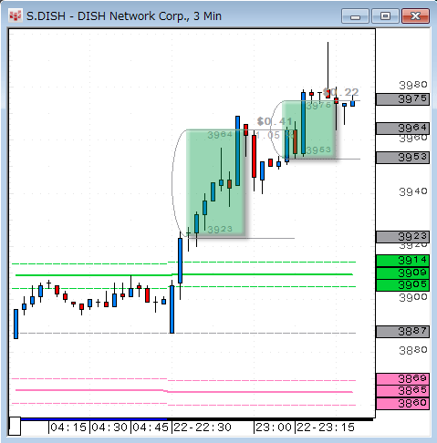Click the gray 3975 price marker
The height and width of the screenshot is (443, 437).
[402, 99]
